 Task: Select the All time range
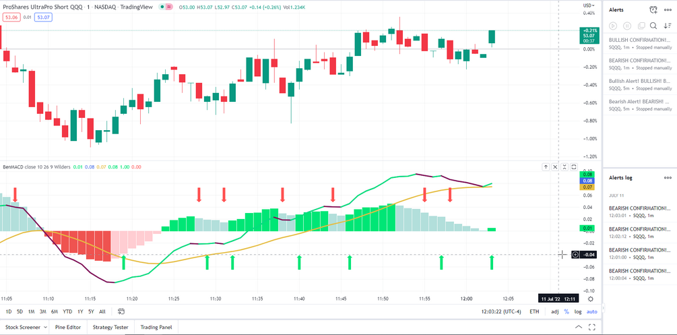[x=102, y=311]
